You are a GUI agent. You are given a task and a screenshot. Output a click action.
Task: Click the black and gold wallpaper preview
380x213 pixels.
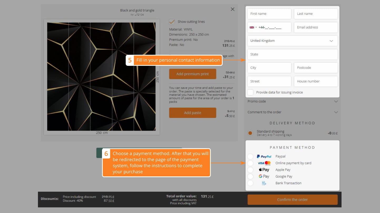[x=101, y=76]
